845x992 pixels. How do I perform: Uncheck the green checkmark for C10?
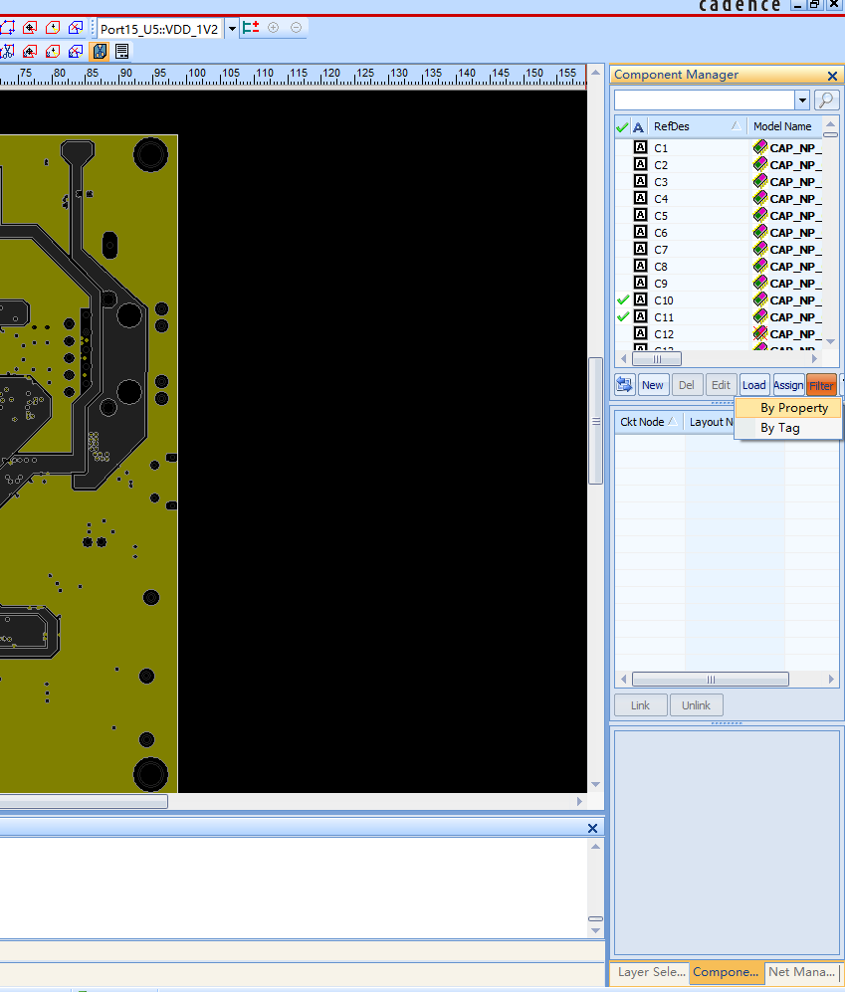(623, 299)
